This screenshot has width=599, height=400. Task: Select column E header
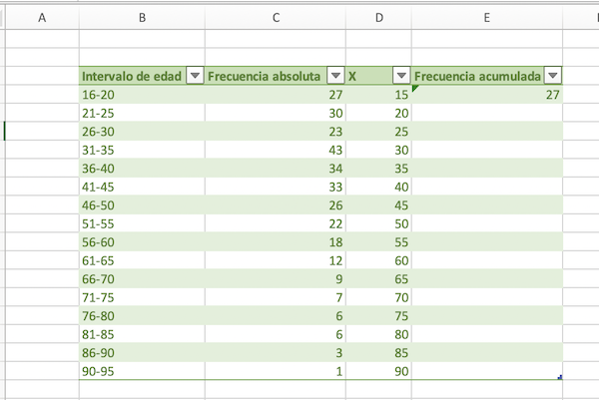click(x=487, y=17)
